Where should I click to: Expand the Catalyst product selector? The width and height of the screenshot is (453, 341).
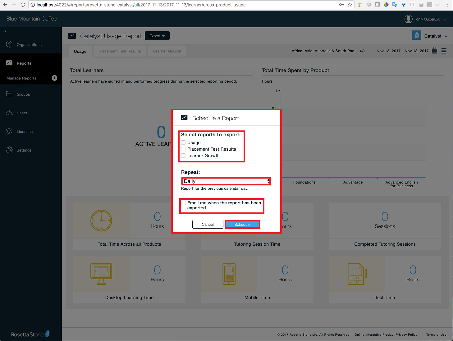point(436,36)
